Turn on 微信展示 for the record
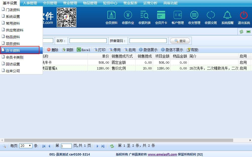252x157 pixels. tap(148, 50)
